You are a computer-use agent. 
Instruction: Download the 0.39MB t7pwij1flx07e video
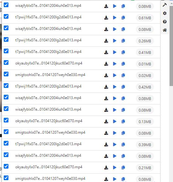coord(106,145)
